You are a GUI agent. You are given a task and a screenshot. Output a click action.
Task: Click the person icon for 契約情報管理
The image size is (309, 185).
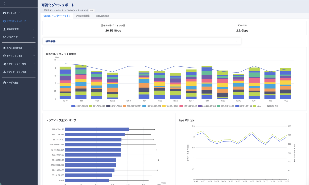4,29
